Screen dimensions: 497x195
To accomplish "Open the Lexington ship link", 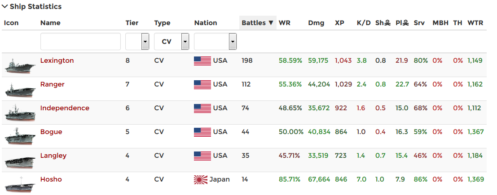I will pyautogui.click(x=57, y=61).
